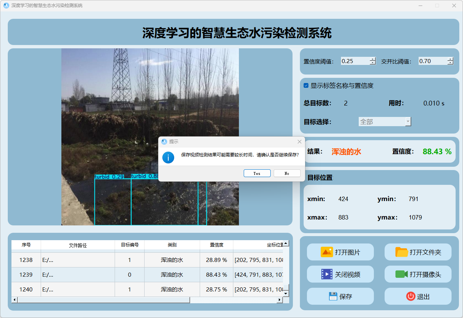This screenshot has width=463, height=318.
Task: Confirm saving by clicking Yes
Action: [257, 173]
